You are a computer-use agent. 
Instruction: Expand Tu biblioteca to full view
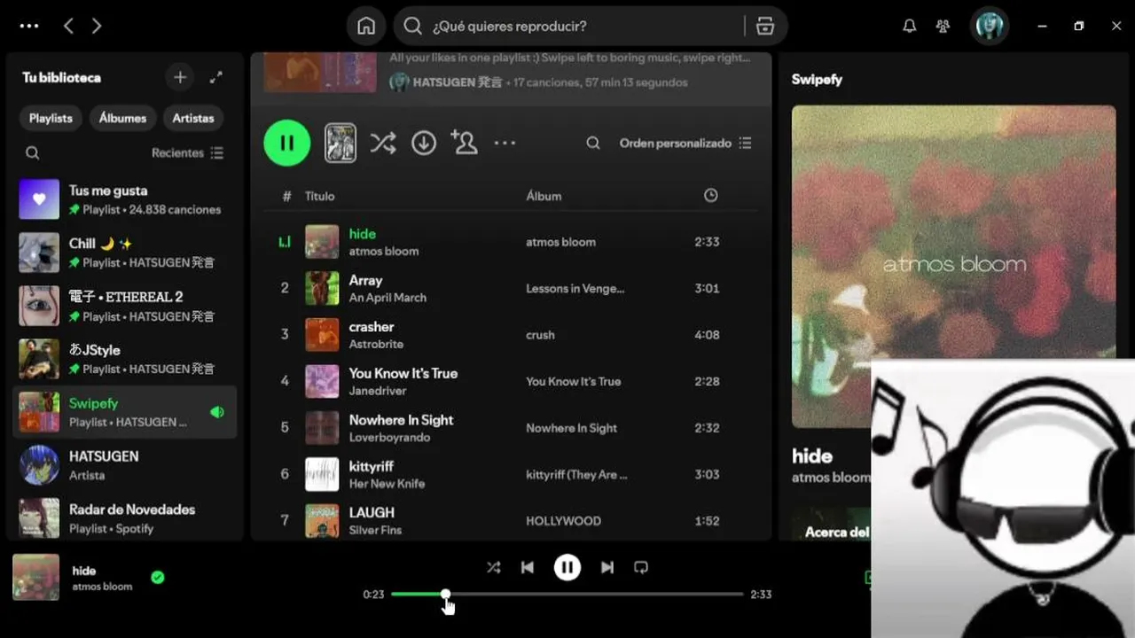point(215,77)
